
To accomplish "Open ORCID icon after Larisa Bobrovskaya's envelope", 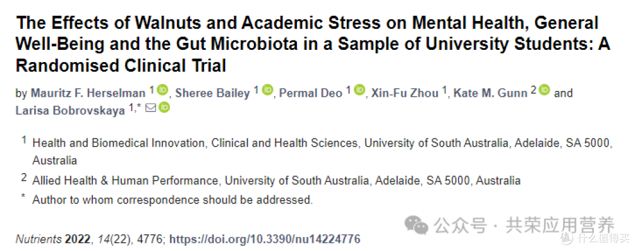I will [164, 107].
